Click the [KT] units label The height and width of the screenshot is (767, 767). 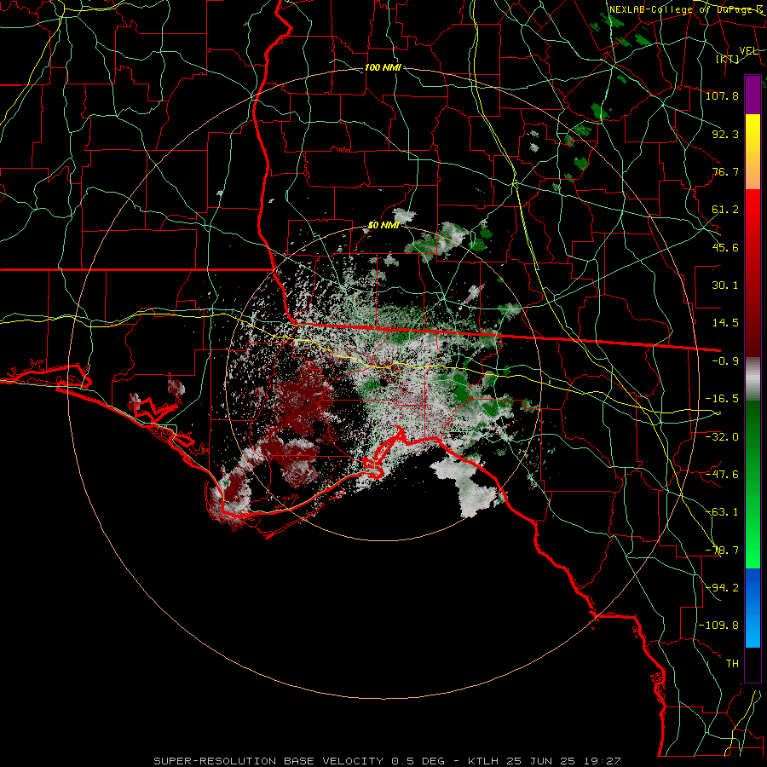pos(728,59)
